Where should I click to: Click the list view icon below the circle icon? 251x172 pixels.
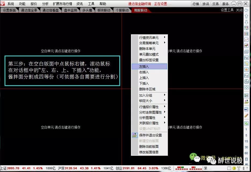[x=246, y=95]
